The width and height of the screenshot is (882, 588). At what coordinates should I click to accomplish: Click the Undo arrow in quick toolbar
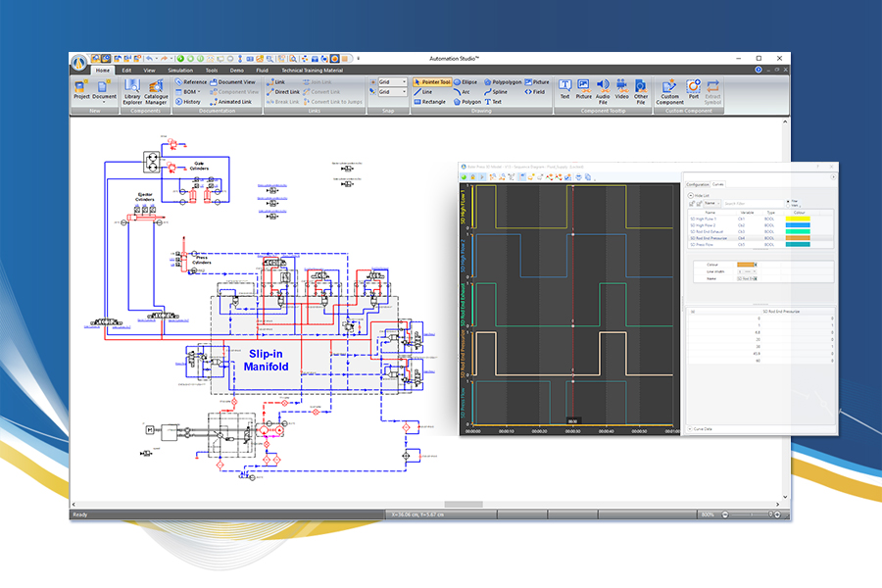pos(149,59)
